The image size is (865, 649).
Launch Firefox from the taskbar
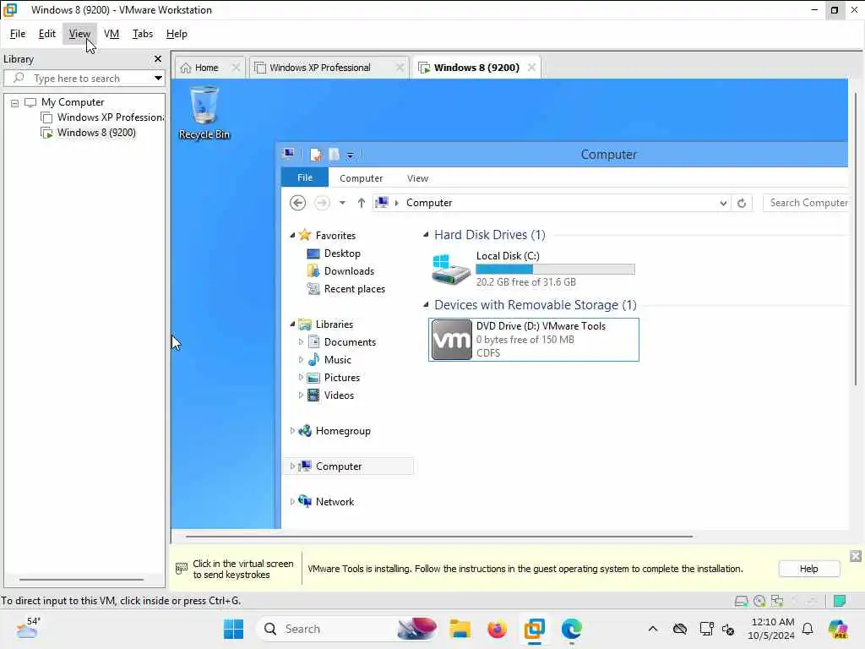(497, 629)
